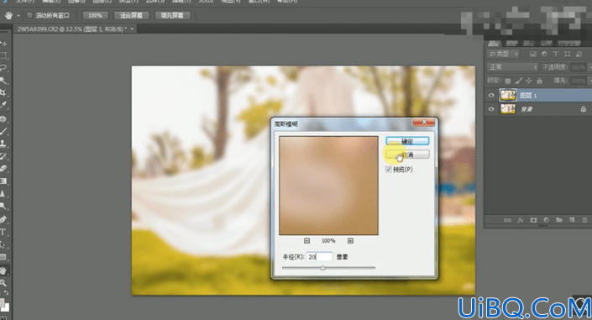Click 适合屏幕 button

[131, 15]
